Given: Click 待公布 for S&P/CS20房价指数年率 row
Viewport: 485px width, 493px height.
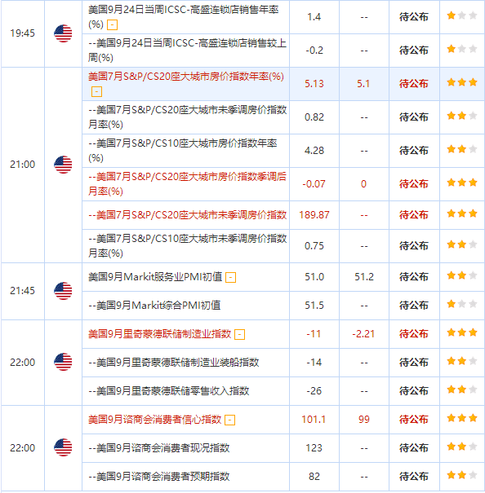Looking at the screenshot, I should tap(414, 84).
